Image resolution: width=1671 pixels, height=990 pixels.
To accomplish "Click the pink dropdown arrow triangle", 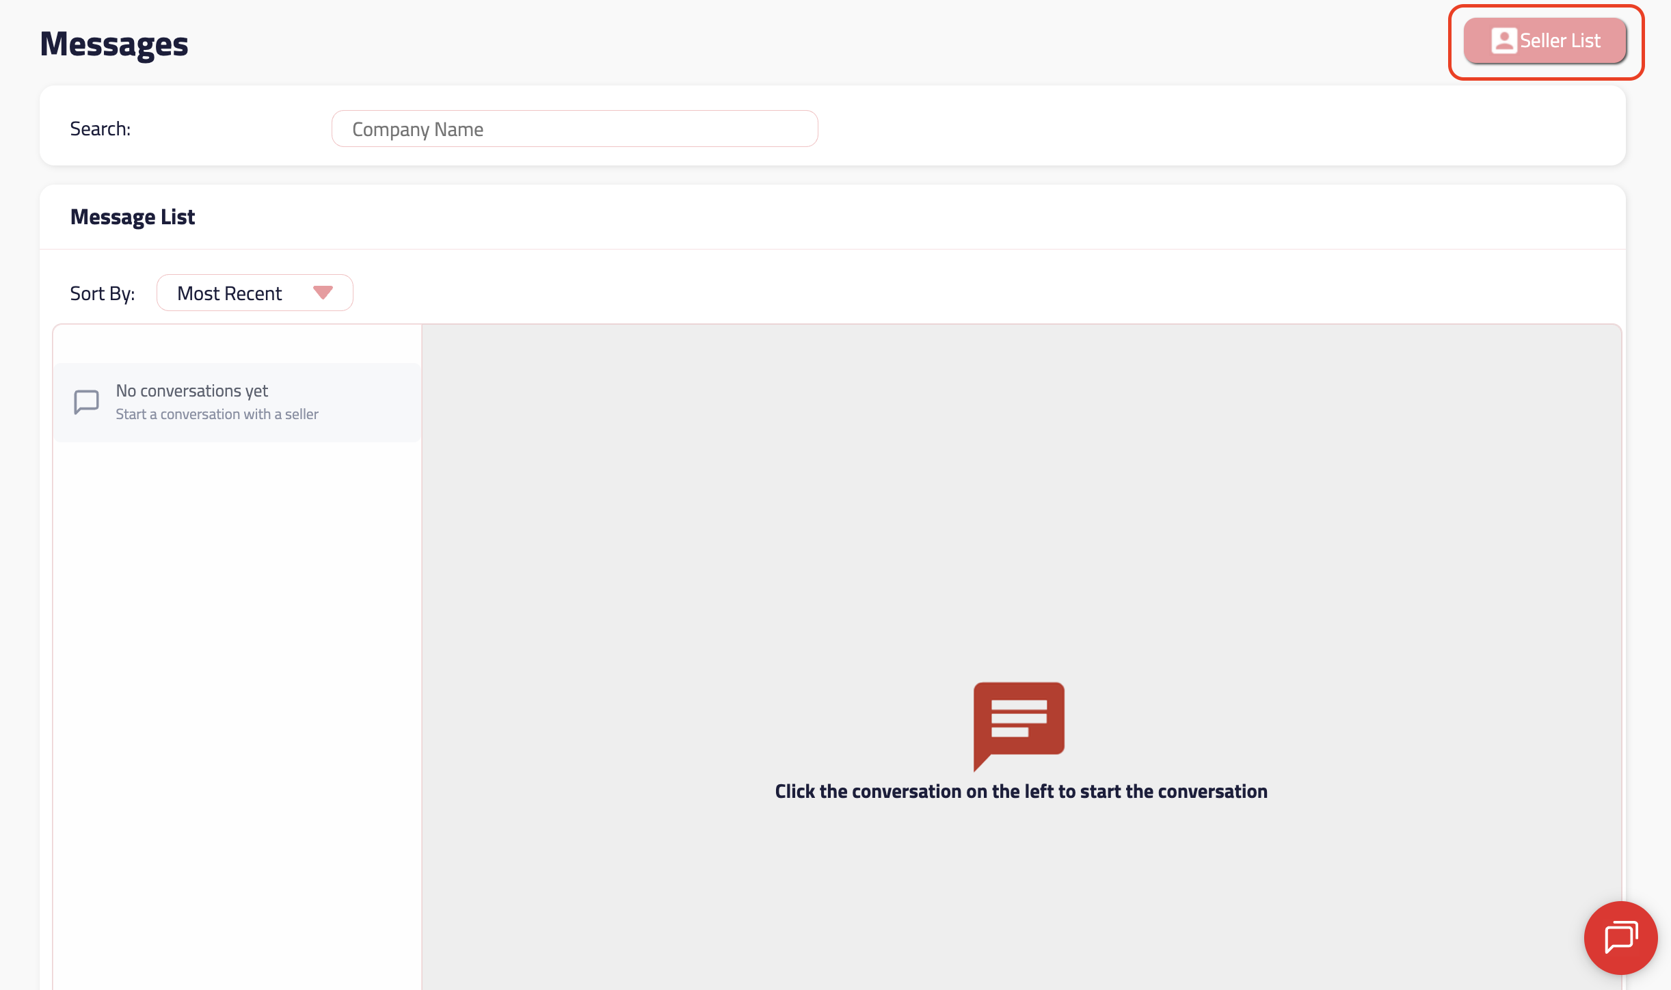I will pos(323,293).
